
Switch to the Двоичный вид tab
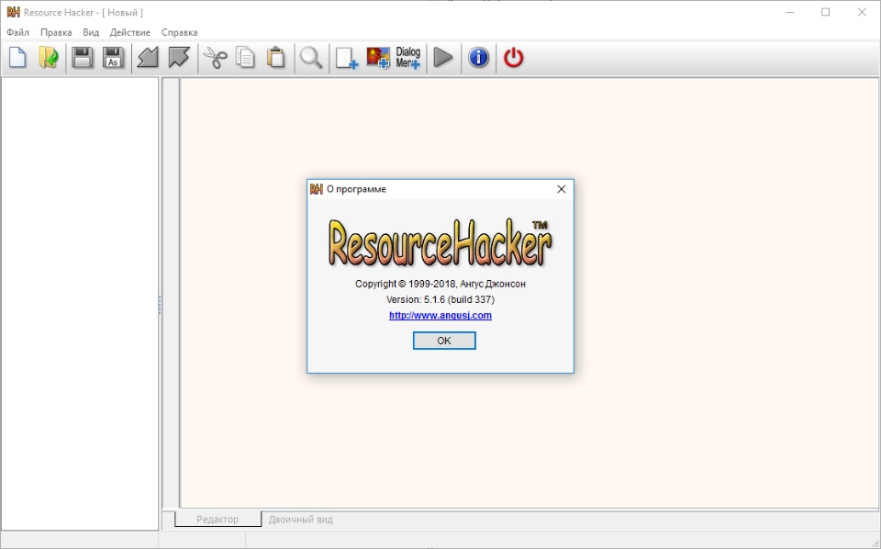[301, 520]
